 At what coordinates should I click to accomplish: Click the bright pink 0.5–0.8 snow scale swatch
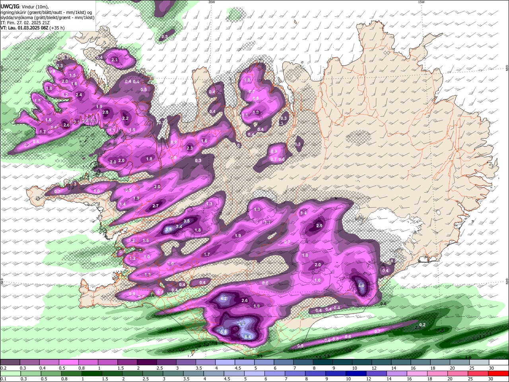68,363
